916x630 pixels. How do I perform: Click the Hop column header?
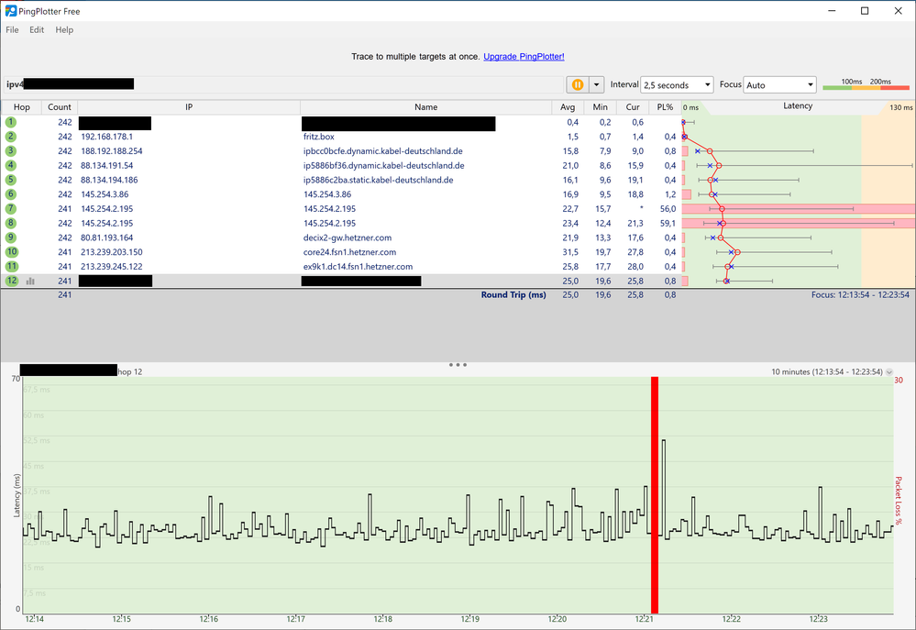(22, 107)
